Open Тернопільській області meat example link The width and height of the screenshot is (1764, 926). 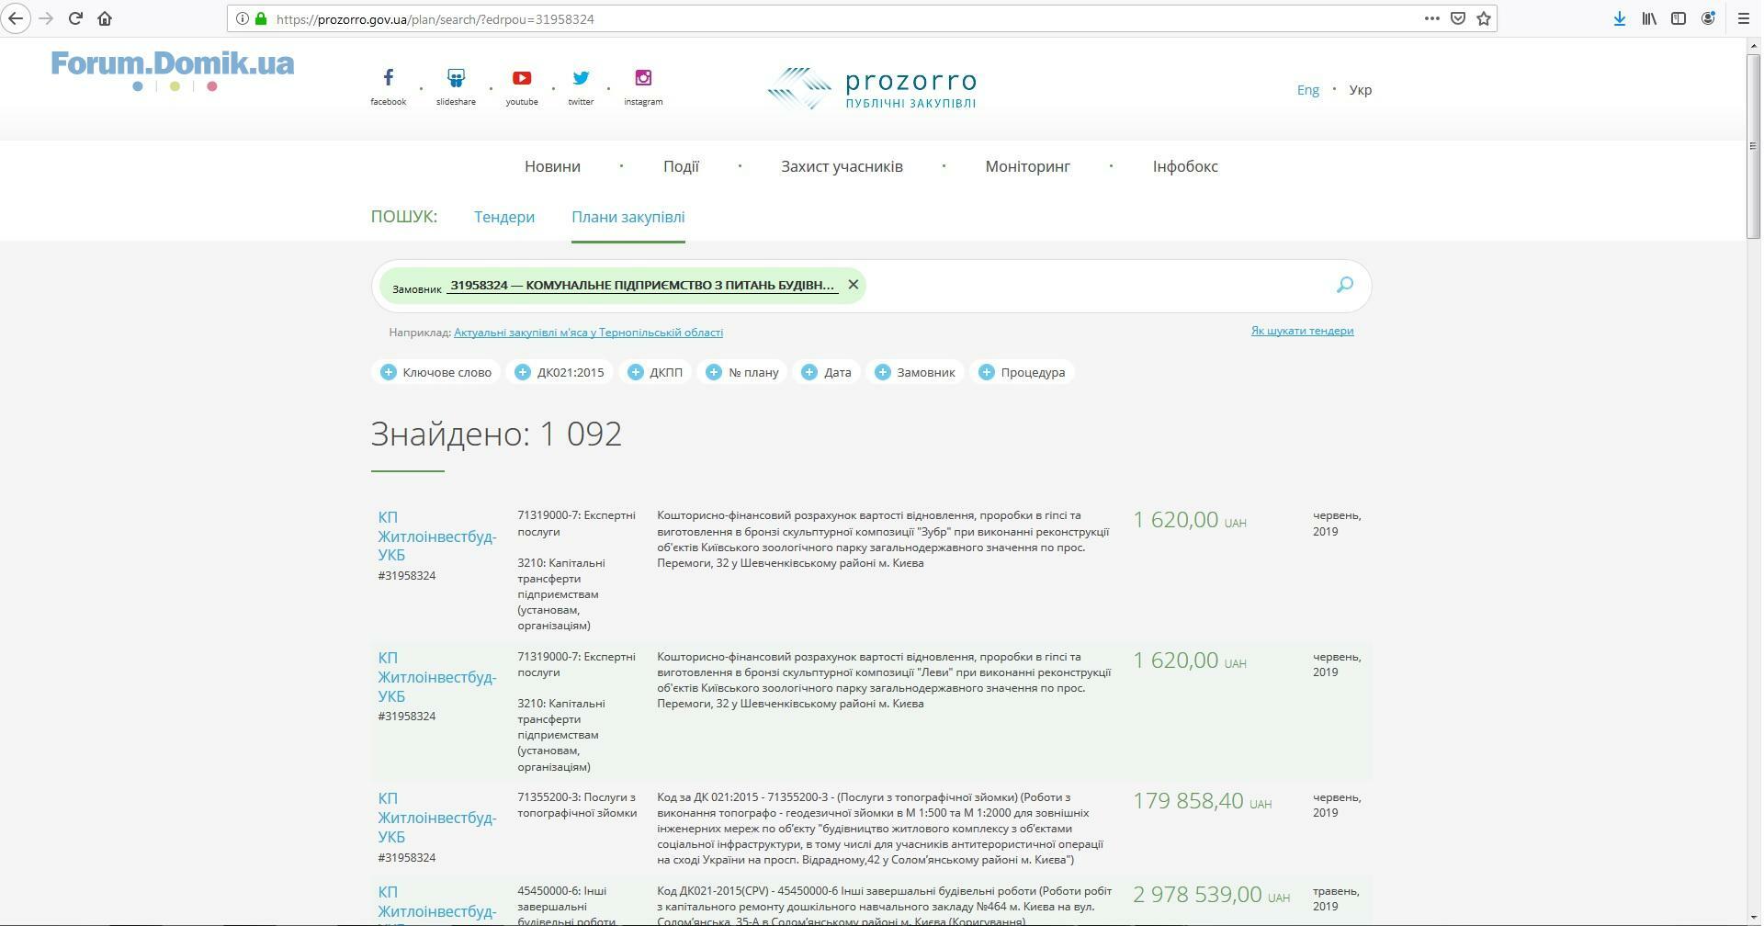coord(588,333)
